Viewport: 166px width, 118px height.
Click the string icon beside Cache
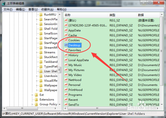(x=66, y=35)
